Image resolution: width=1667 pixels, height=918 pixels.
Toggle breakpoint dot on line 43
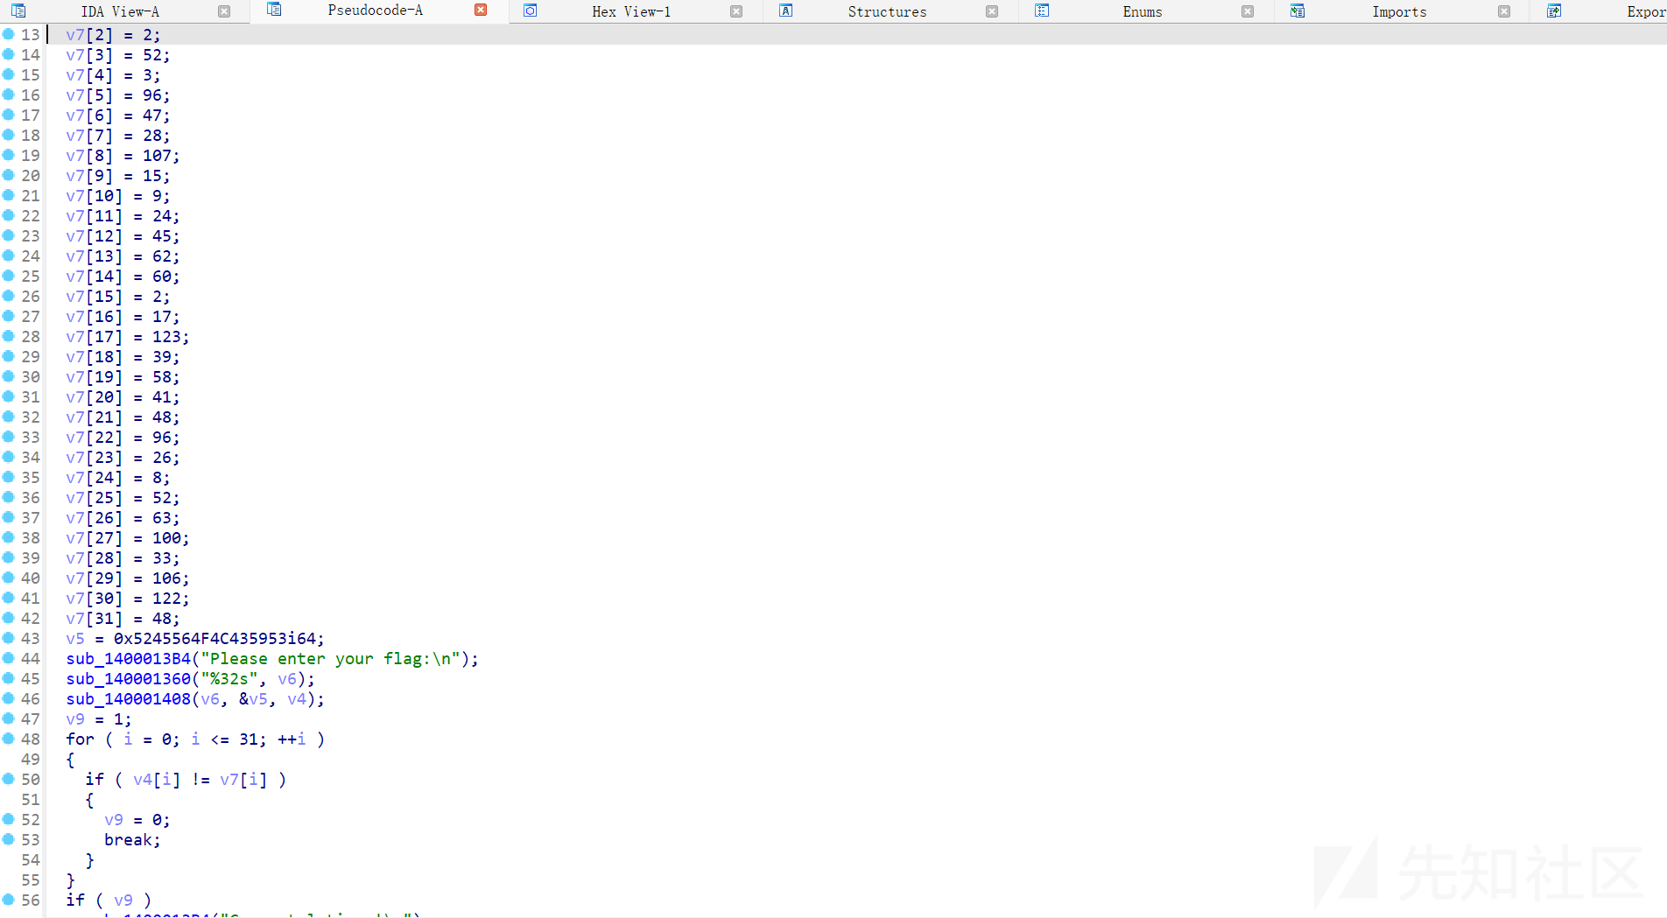tap(8, 638)
